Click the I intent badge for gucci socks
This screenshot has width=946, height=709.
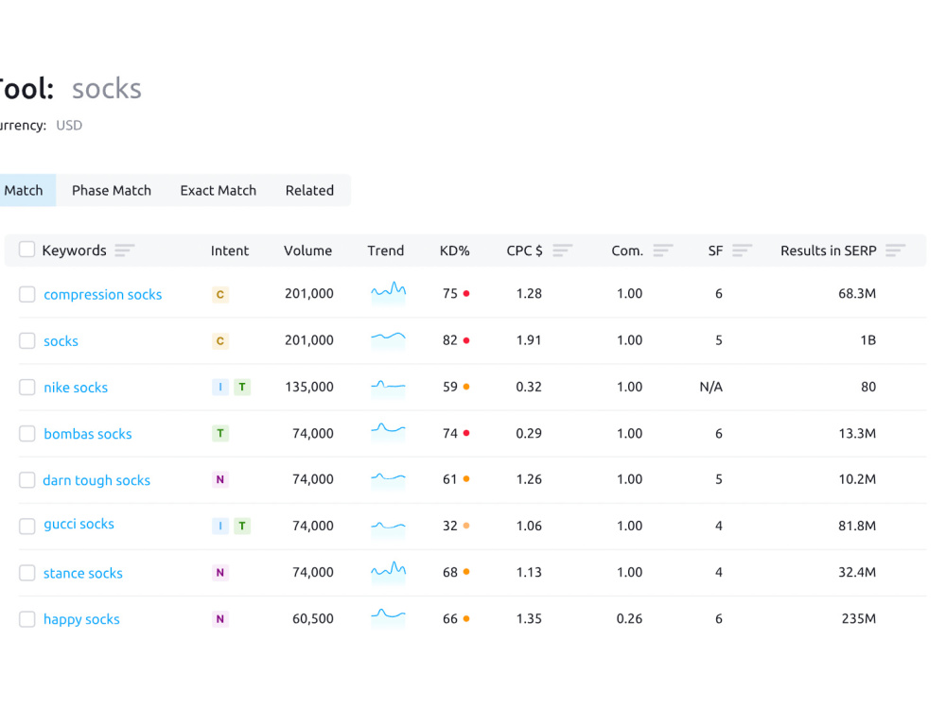click(x=220, y=526)
